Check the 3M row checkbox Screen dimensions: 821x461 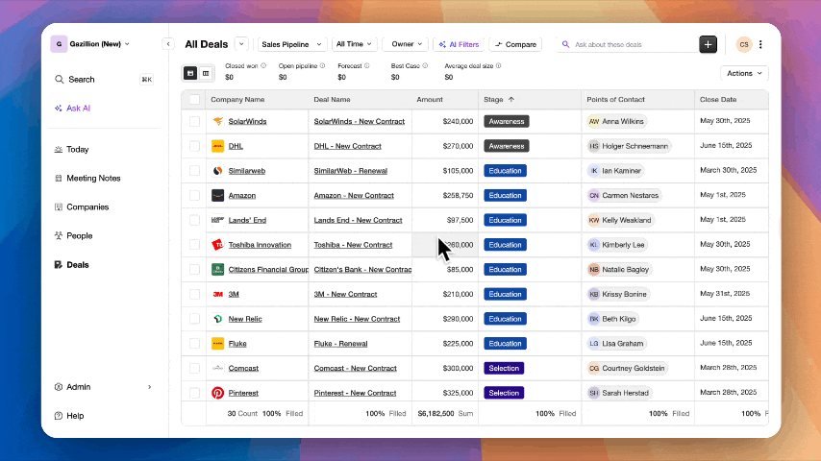(194, 294)
